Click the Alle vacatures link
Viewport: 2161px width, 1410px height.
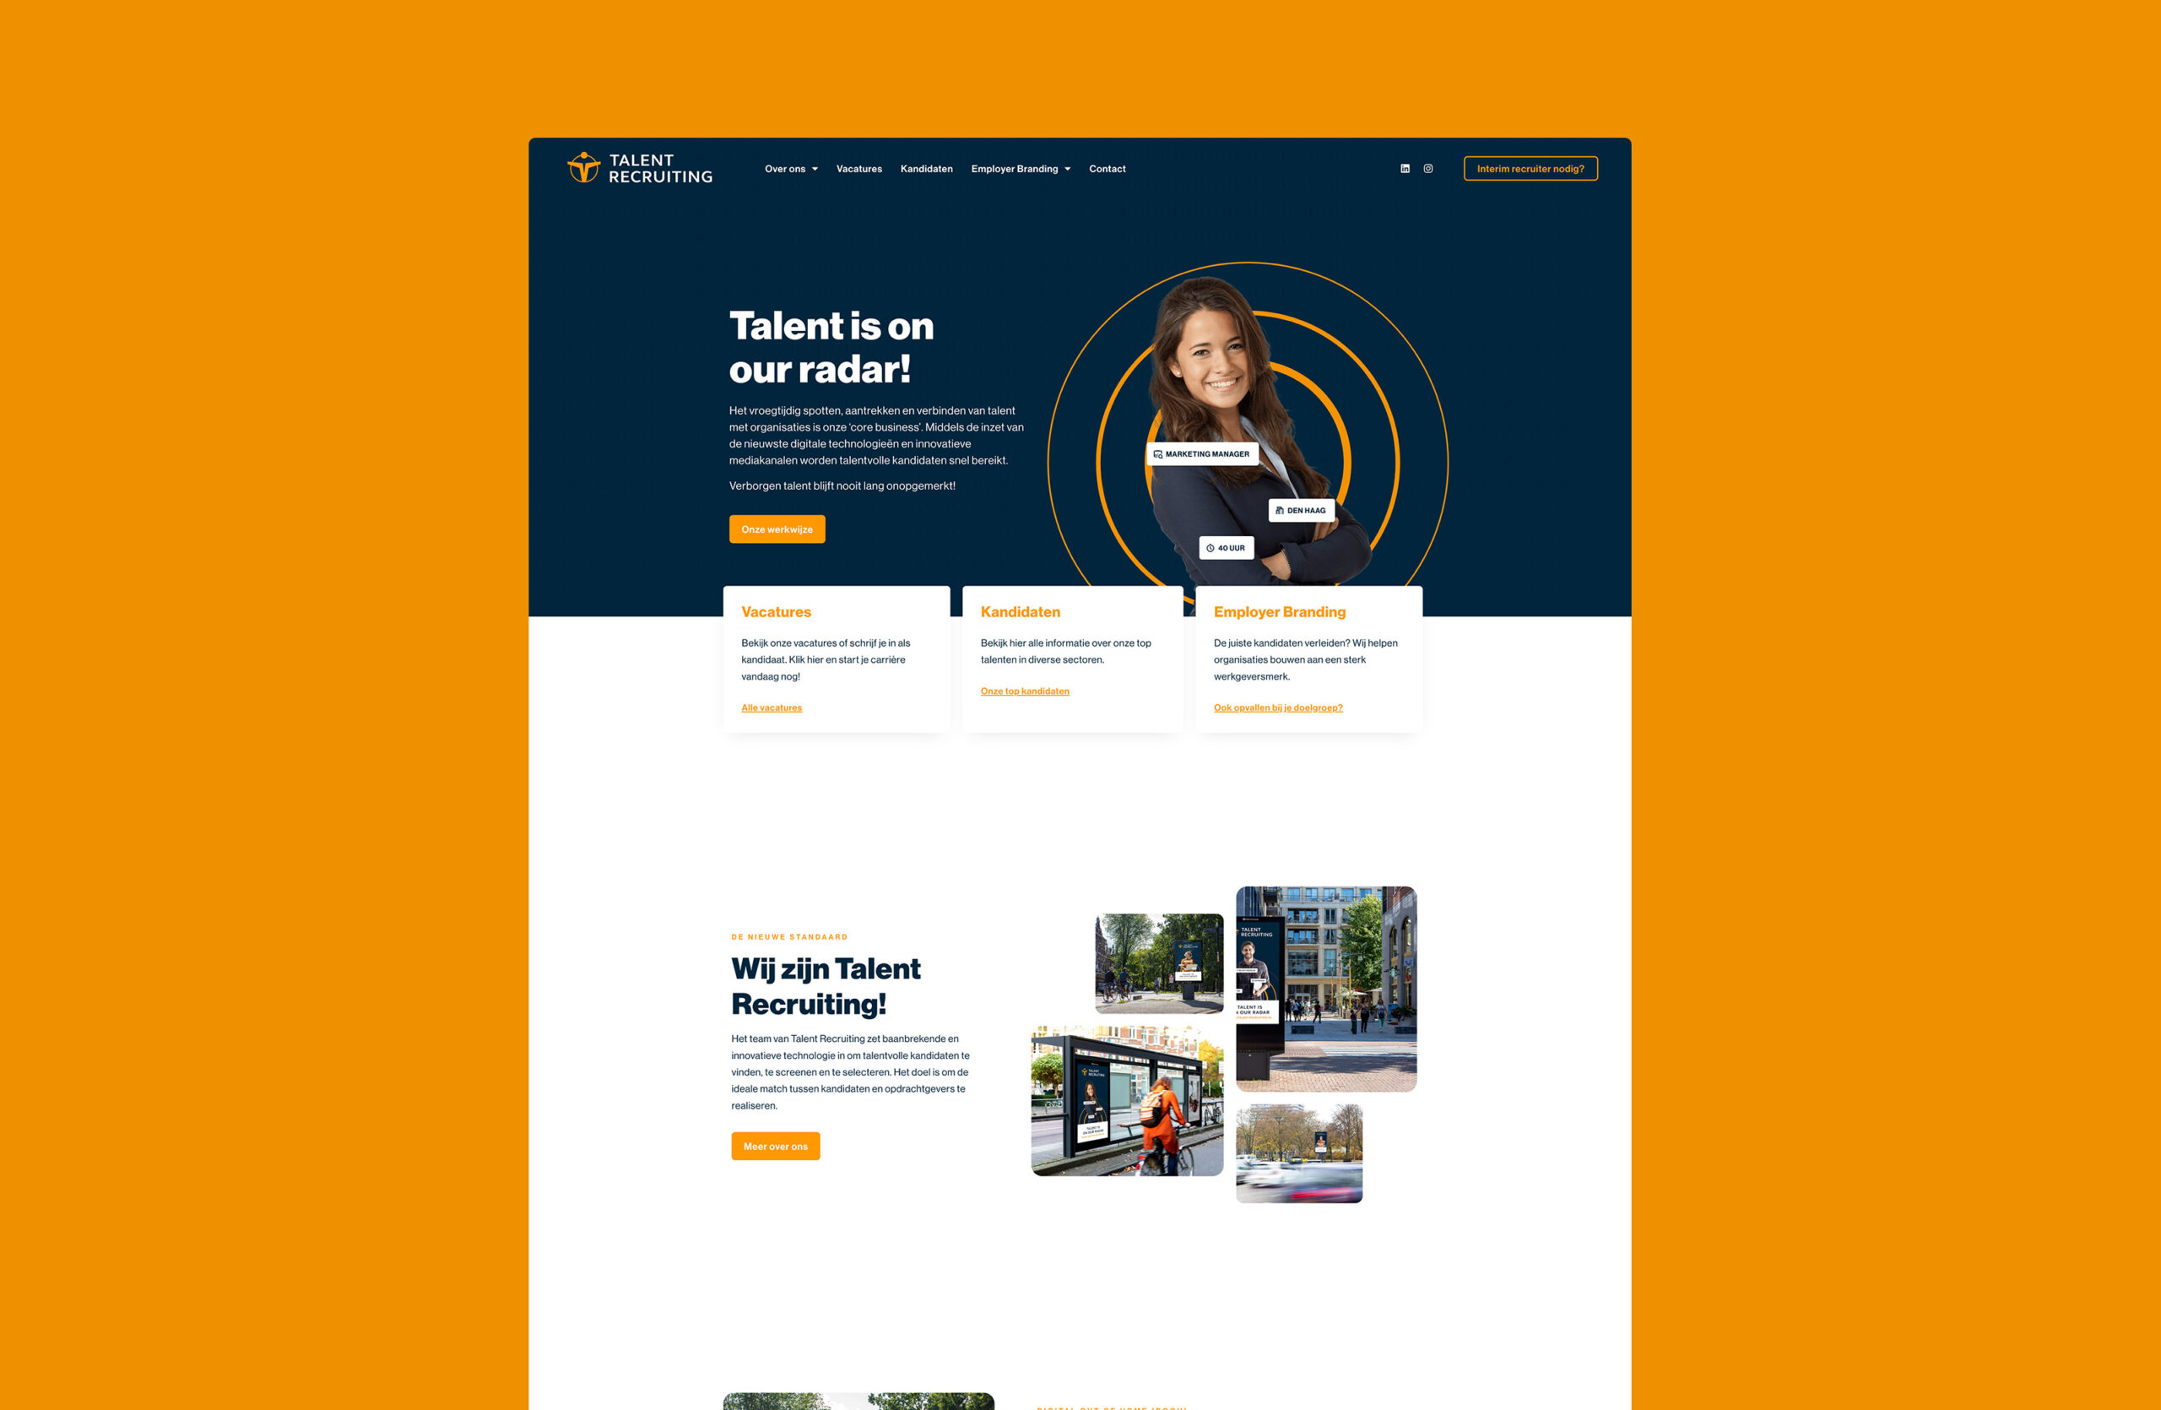(x=773, y=706)
